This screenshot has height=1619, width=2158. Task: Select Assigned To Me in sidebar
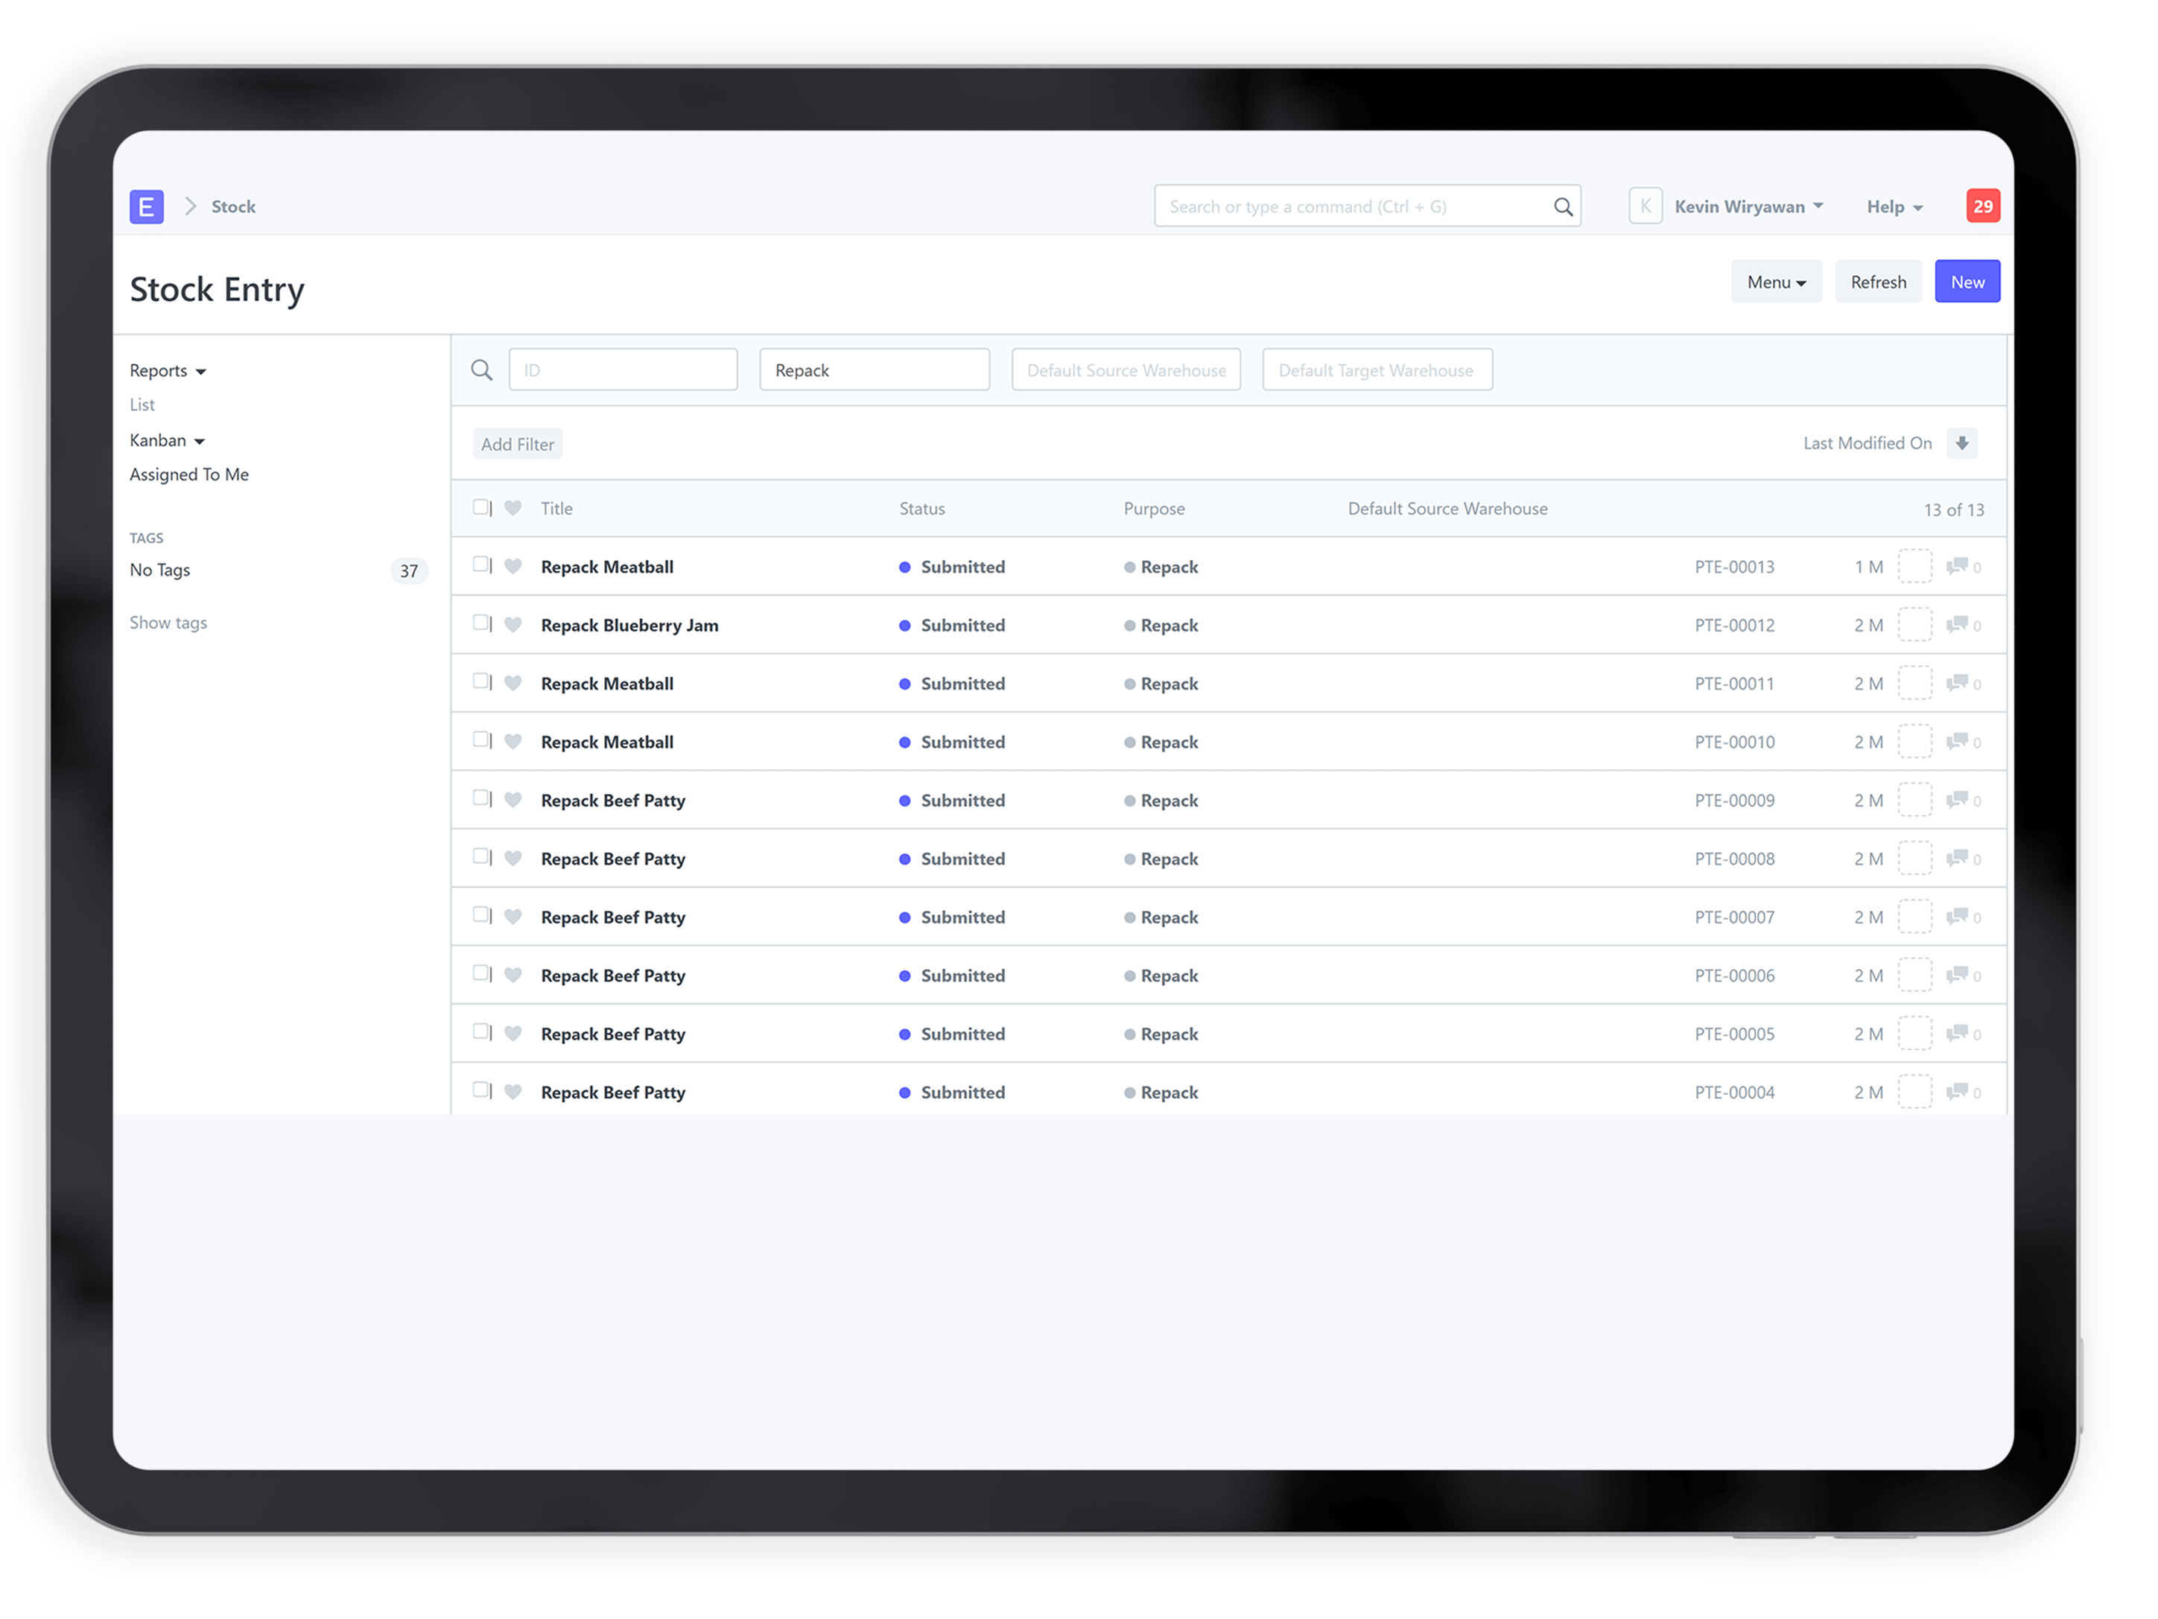(x=189, y=475)
